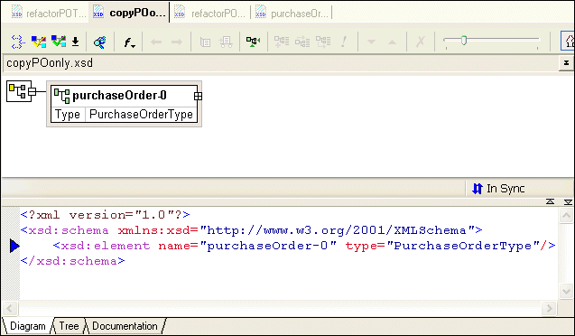The image size is (575, 336).
Task: Select the schema root node icon
Action: pyautogui.click(x=17, y=91)
